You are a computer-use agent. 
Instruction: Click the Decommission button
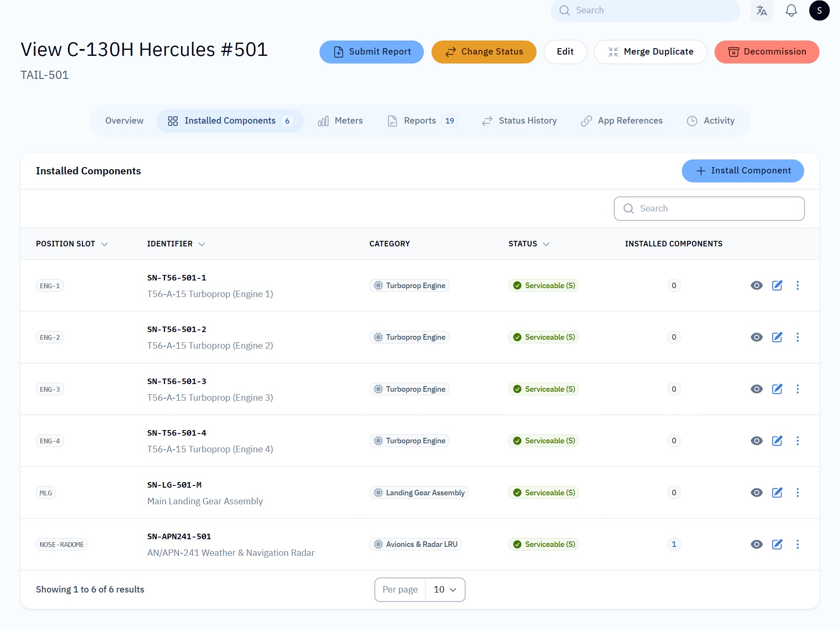767,52
